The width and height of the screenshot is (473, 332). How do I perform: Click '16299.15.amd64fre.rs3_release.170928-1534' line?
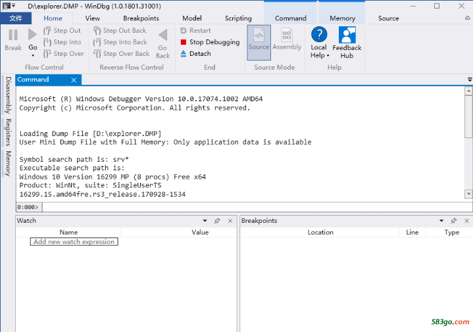point(103,194)
